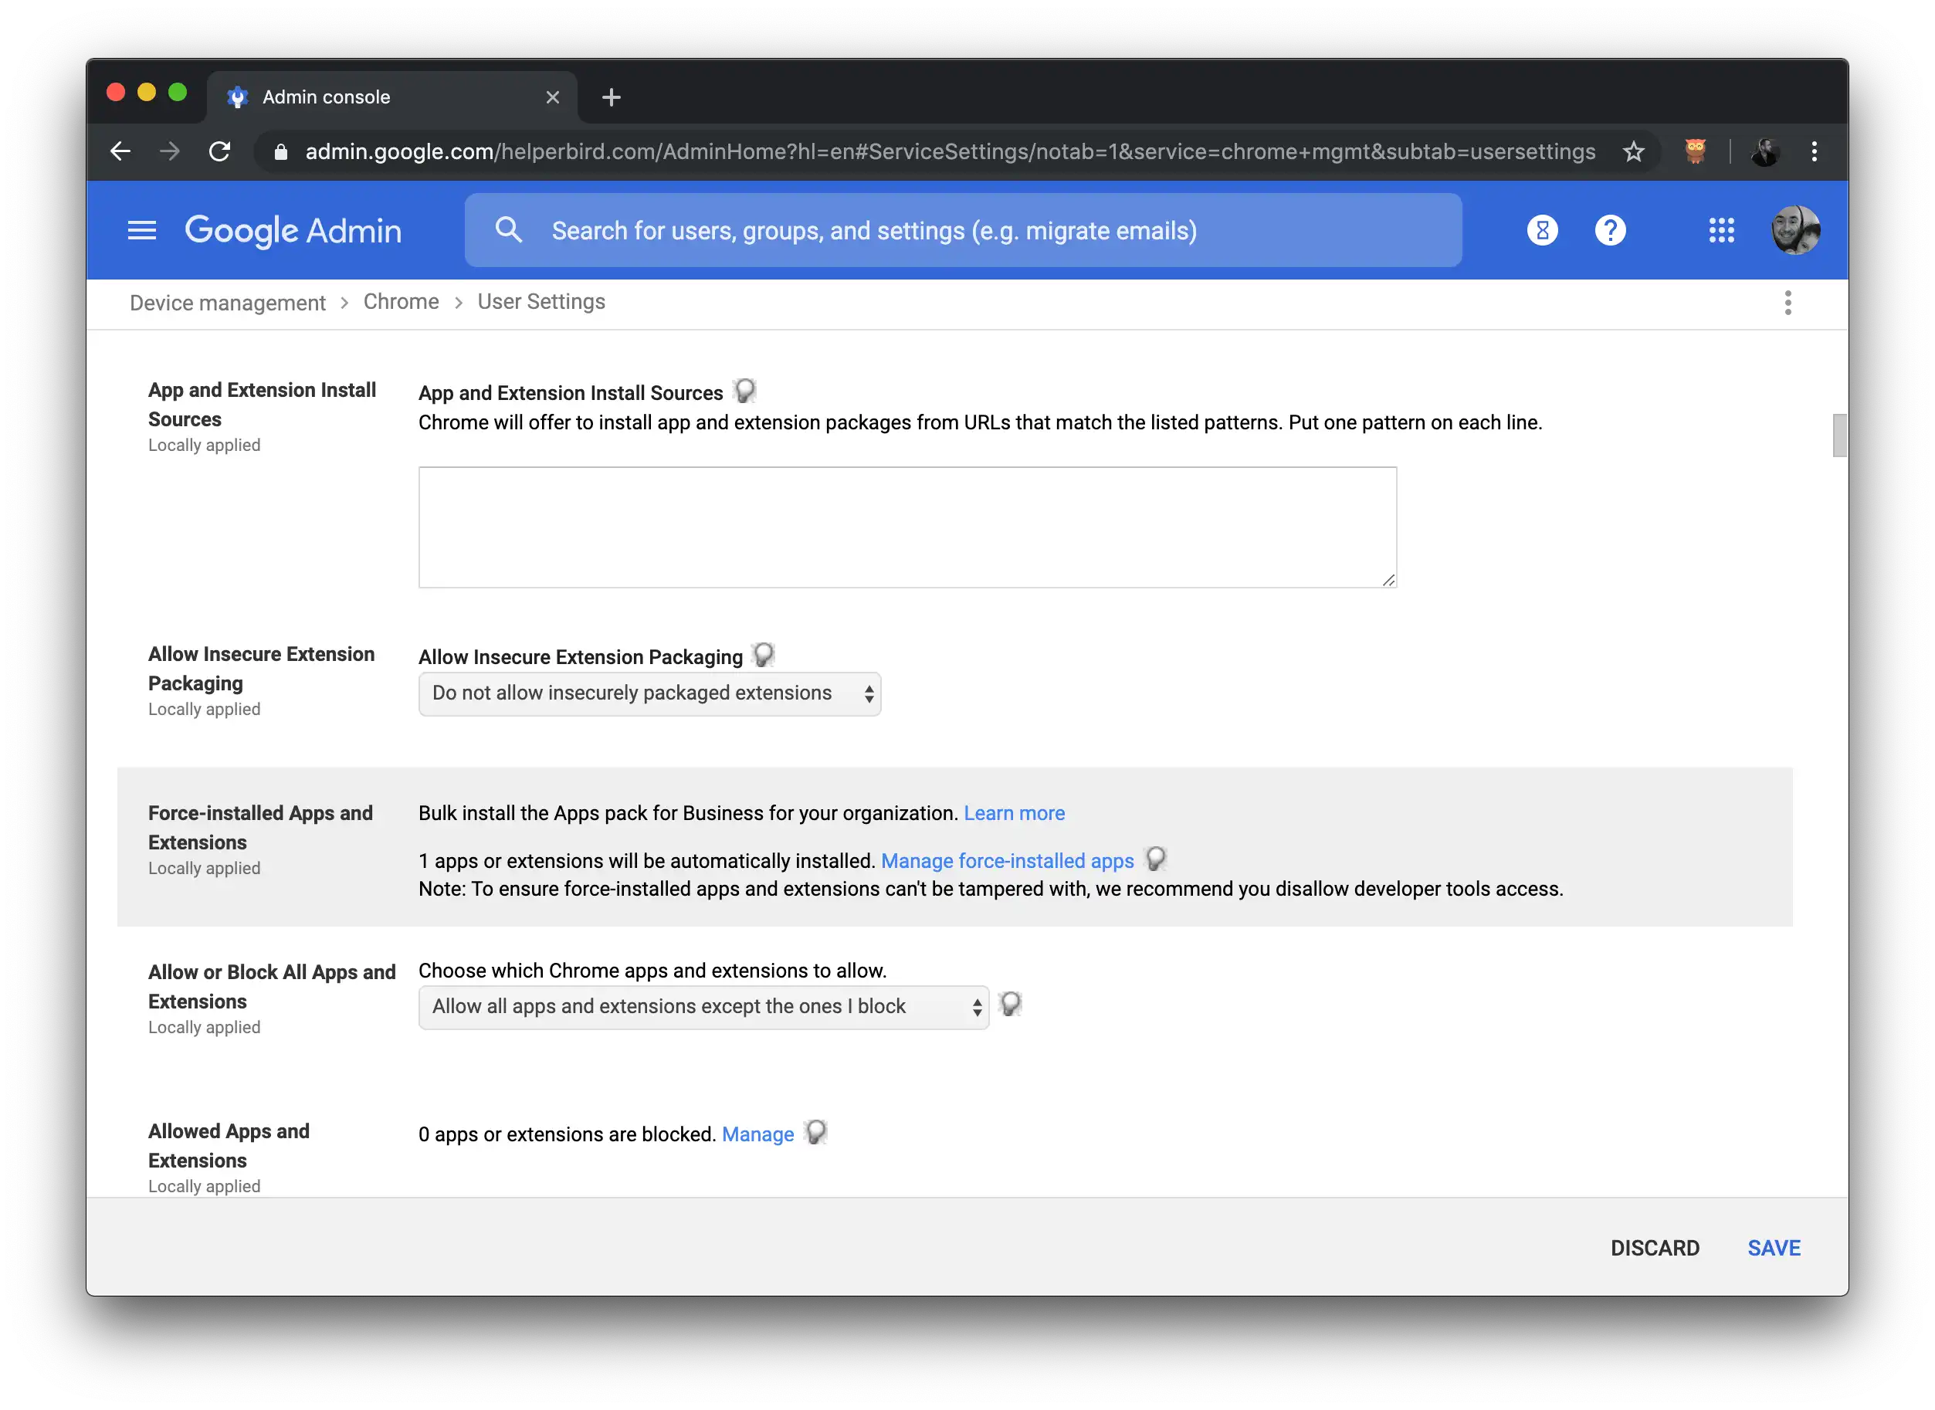
Task: Click the info icon next to Install Sources
Action: point(747,392)
